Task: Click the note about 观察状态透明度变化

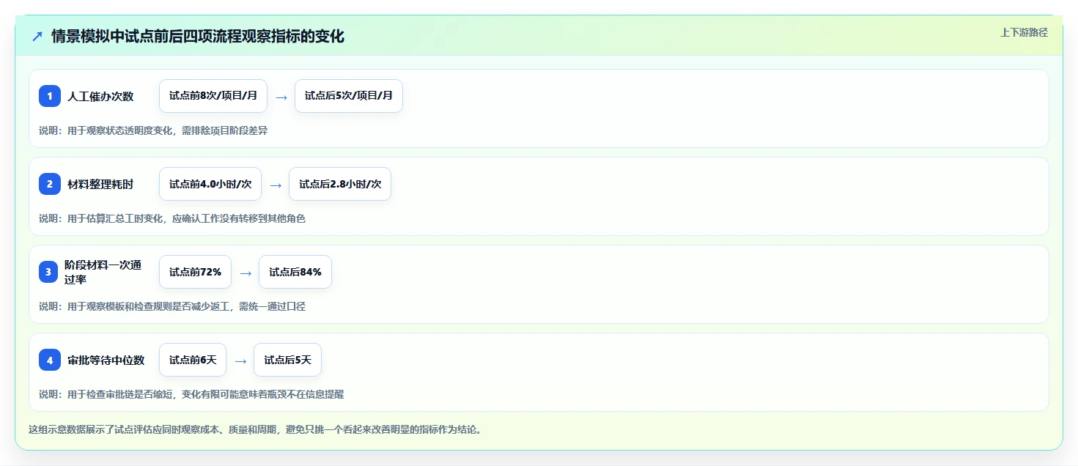Action: pos(153,130)
